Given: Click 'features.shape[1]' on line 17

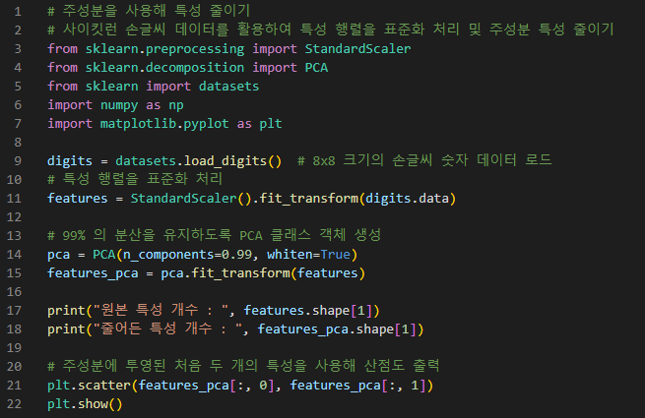Looking at the screenshot, I should 308,311.
